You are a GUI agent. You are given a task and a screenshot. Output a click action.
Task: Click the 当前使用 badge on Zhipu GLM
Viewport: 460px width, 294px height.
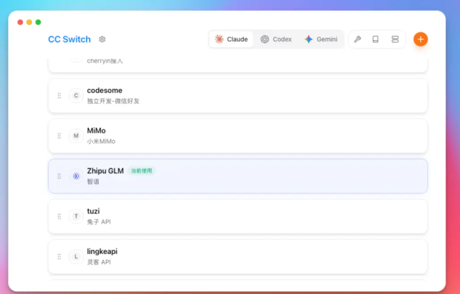[141, 171]
